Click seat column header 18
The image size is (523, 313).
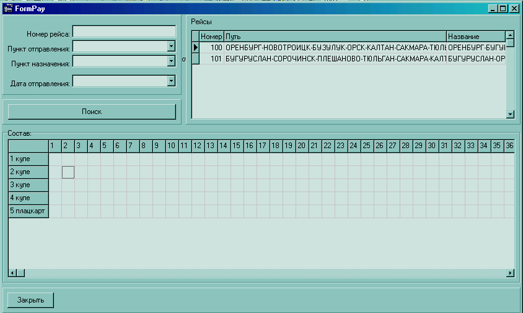(x=276, y=146)
